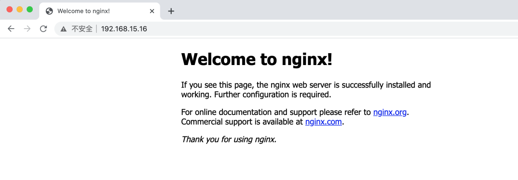This screenshot has height=180, width=518.
Task: Click address bar showing 192.168.15.16
Action: coord(286,29)
